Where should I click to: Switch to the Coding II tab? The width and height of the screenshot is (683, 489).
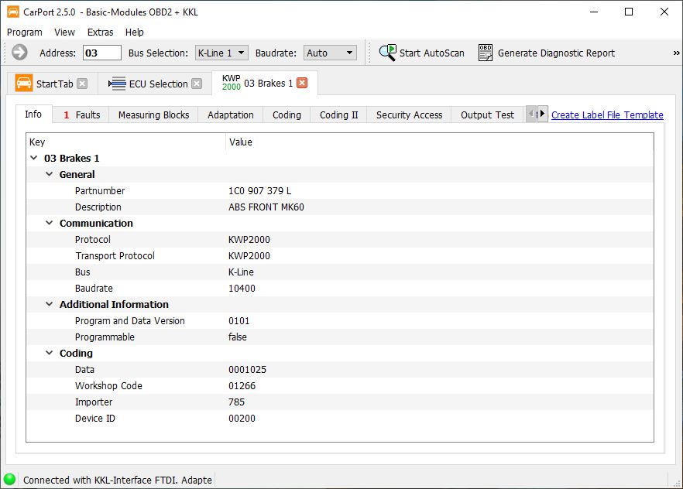tap(338, 115)
